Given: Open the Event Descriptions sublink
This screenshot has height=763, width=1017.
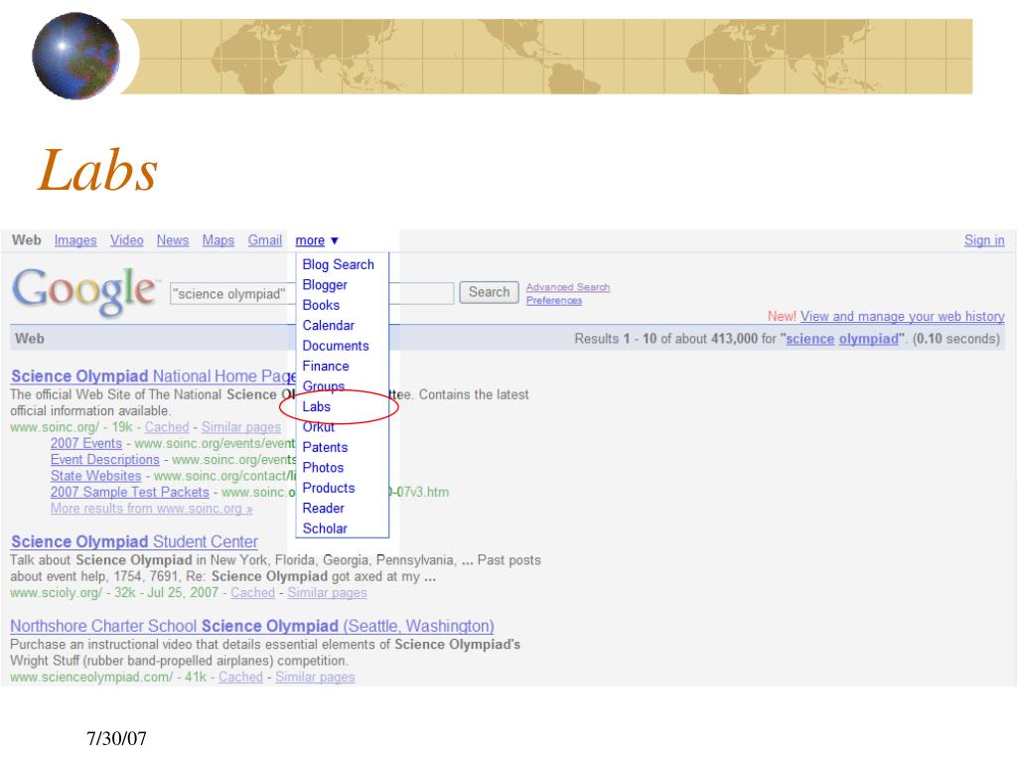Looking at the screenshot, I should (x=105, y=459).
